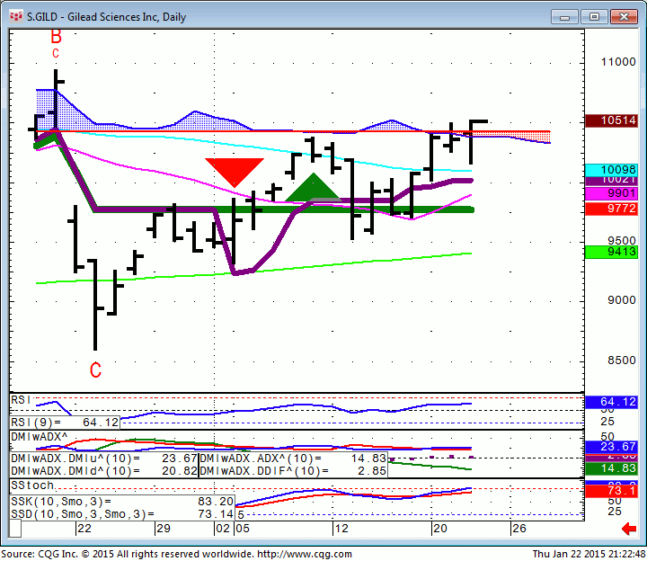Click the 26 date label on time axis
647x561 pixels.
tap(519, 529)
